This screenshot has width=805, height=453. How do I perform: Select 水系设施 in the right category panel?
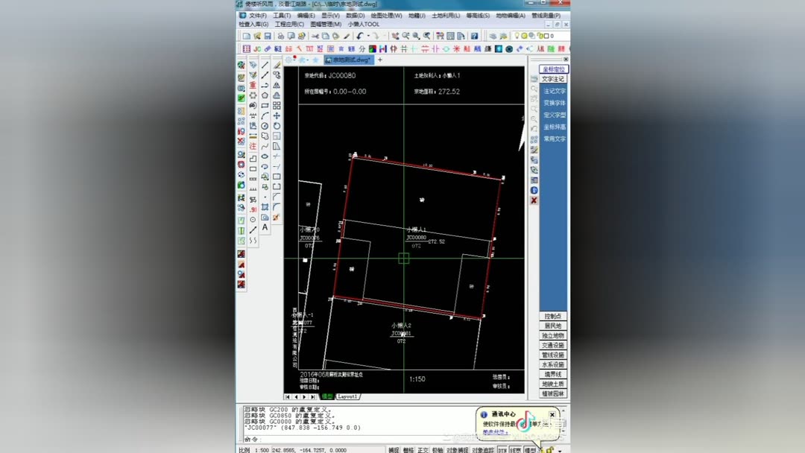(x=552, y=365)
